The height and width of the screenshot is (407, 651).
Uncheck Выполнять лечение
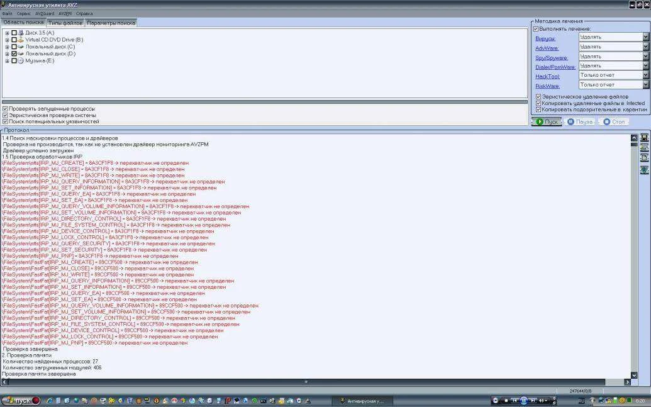[535, 29]
